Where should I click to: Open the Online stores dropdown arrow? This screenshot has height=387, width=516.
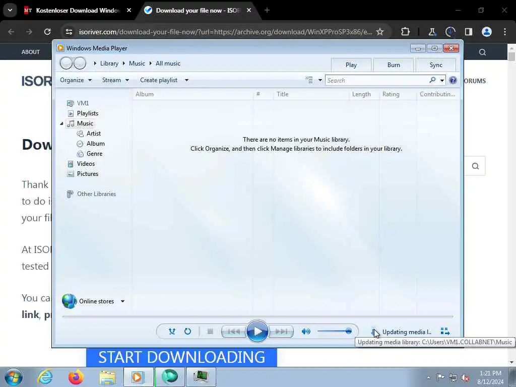click(x=122, y=301)
